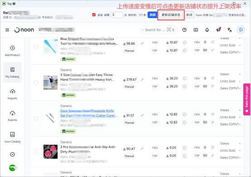This screenshot has height=177, width=251.
Task: Click the Manual tag under 90.47
Action: (129, 156)
